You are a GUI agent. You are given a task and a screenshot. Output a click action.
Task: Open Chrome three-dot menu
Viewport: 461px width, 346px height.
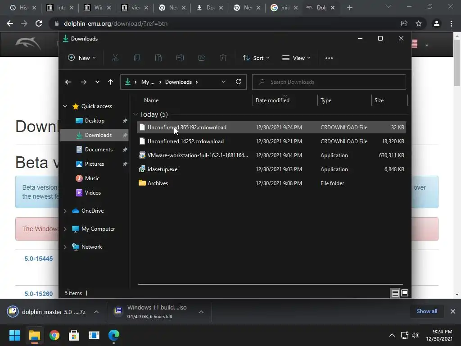451,23
